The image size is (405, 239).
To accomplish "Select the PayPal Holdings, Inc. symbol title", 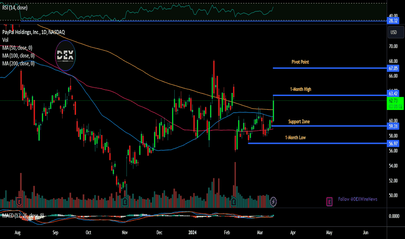I will [33, 32].
